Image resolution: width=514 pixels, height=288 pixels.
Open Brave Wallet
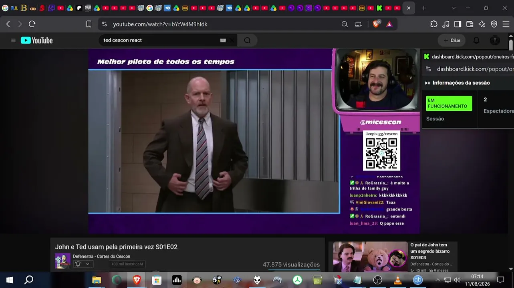470,24
